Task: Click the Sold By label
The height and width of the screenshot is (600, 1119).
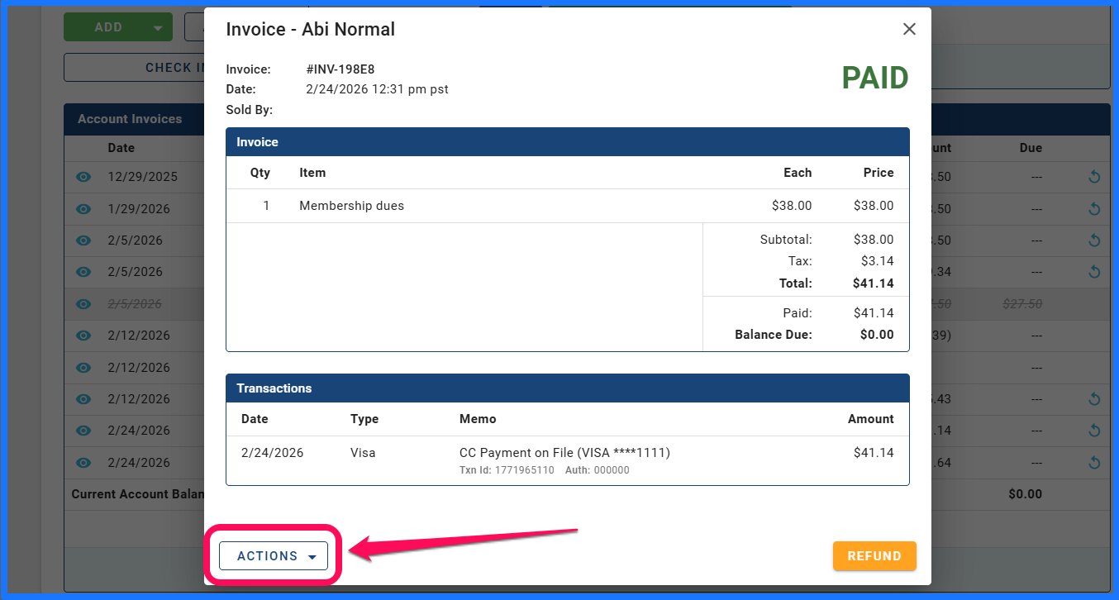Action: click(250, 110)
